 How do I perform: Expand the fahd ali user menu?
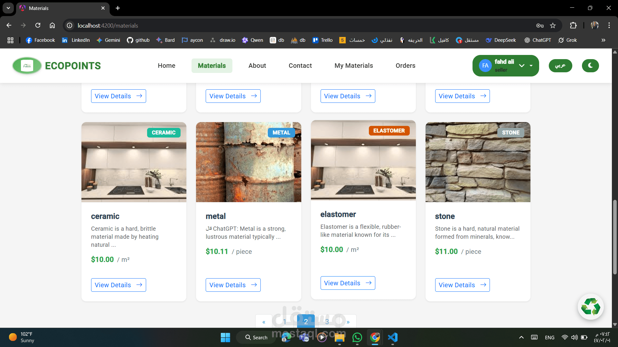tap(506, 66)
